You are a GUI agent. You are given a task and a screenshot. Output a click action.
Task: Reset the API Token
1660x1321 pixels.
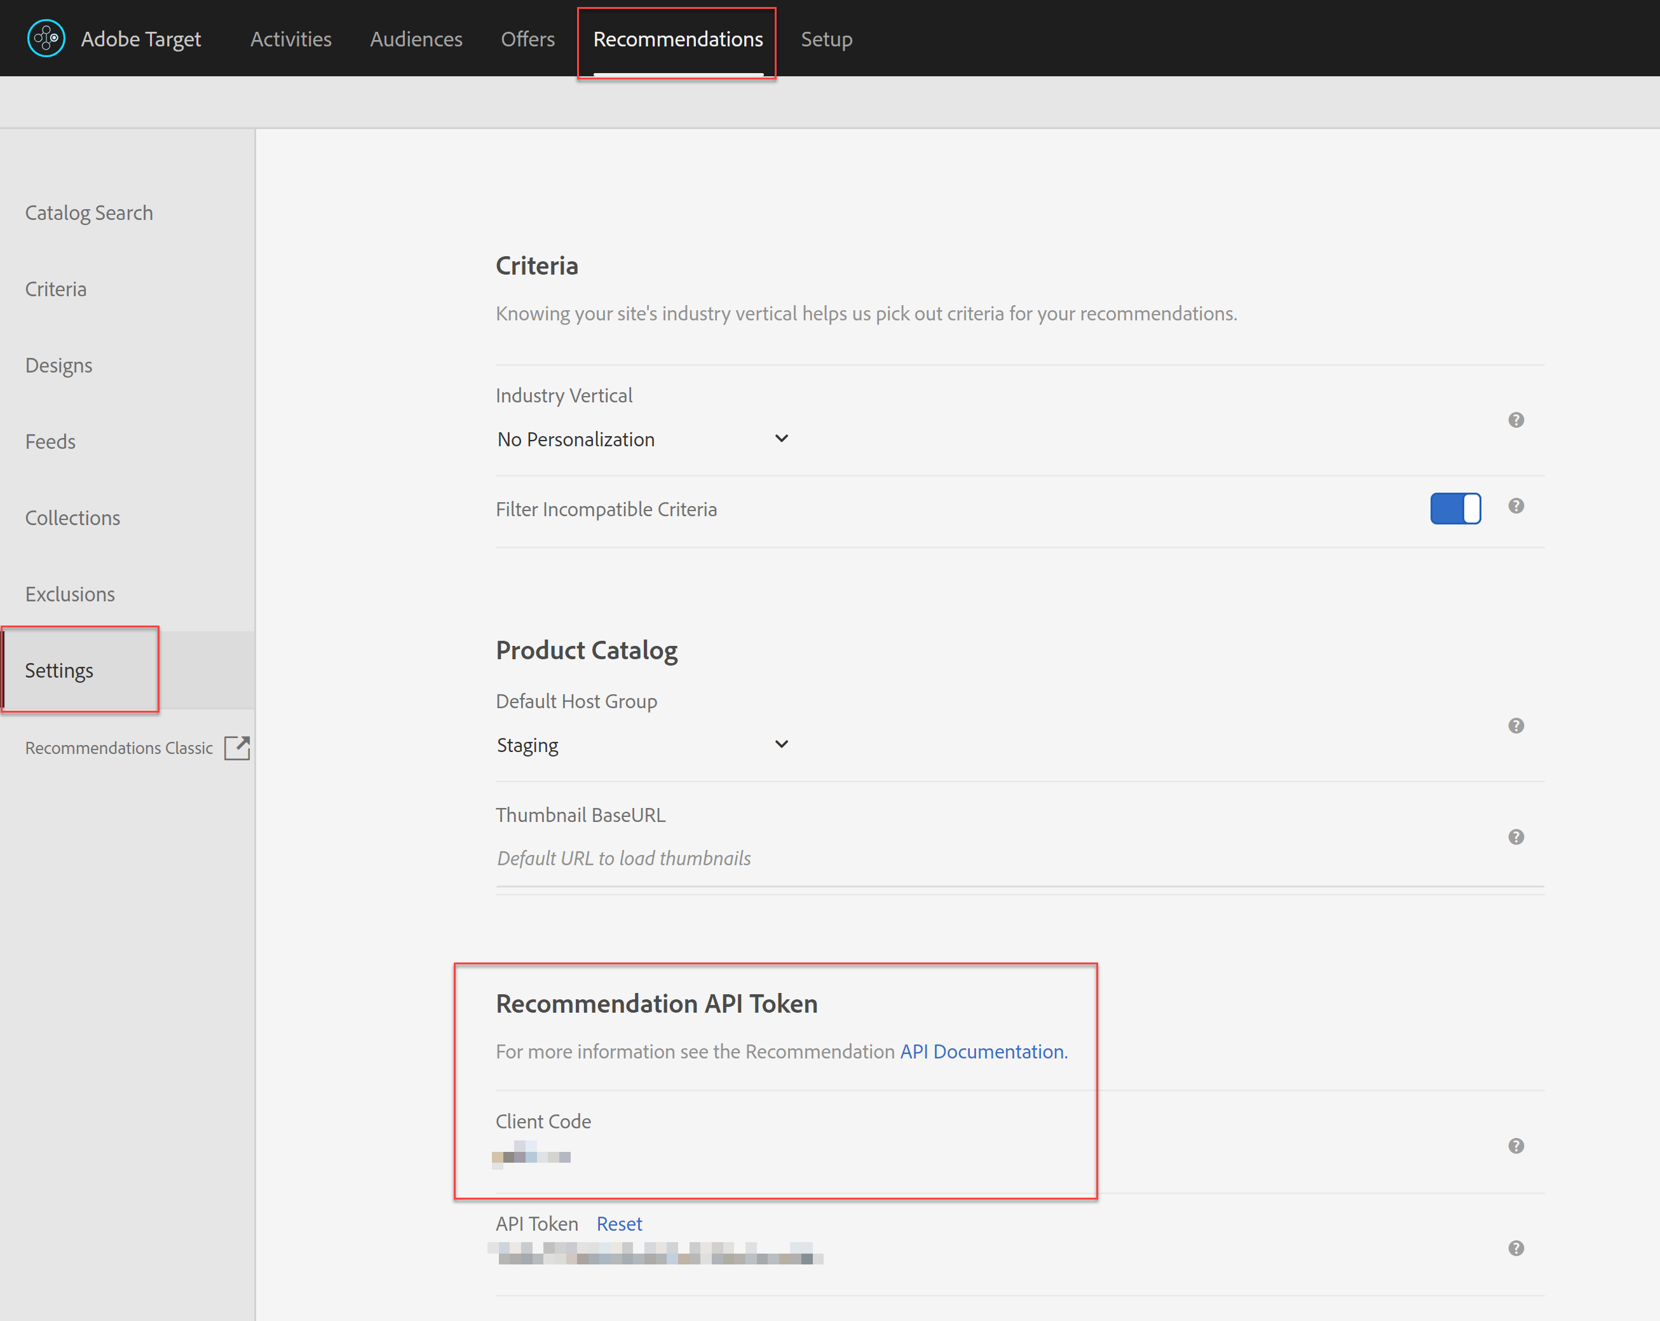(x=618, y=1224)
